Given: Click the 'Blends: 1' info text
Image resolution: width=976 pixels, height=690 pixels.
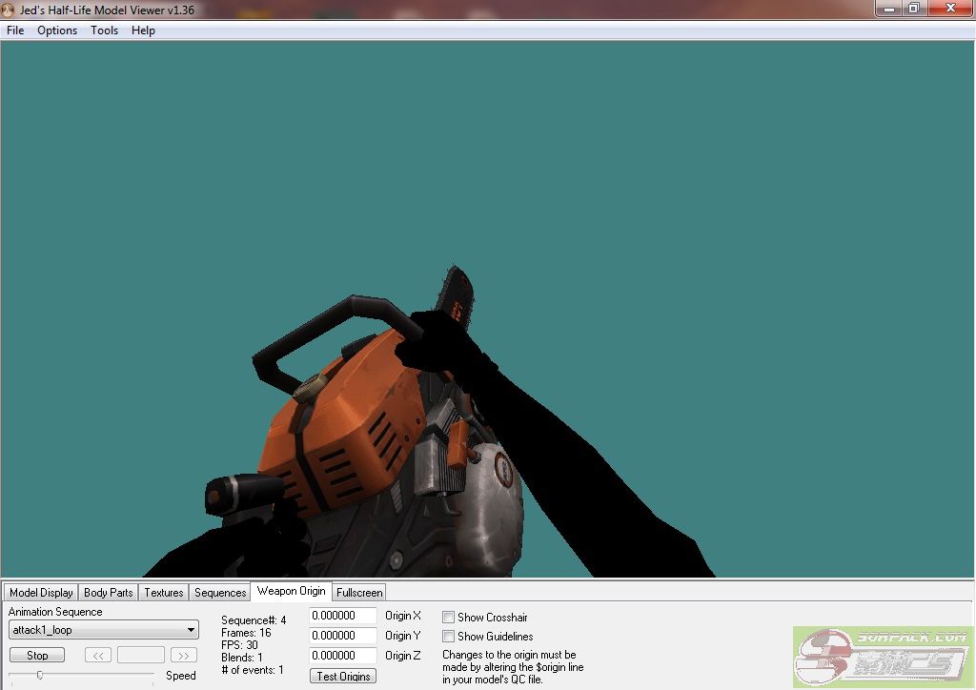Looking at the screenshot, I should point(241,658).
